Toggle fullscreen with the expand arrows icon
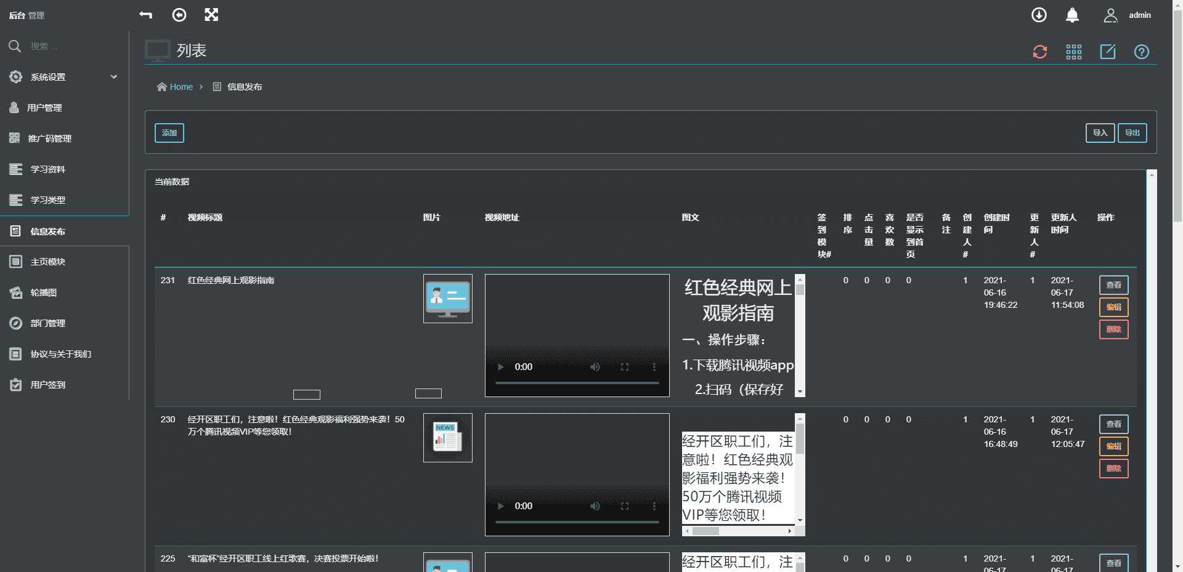This screenshot has width=1183, height=572. coord(211,15)
